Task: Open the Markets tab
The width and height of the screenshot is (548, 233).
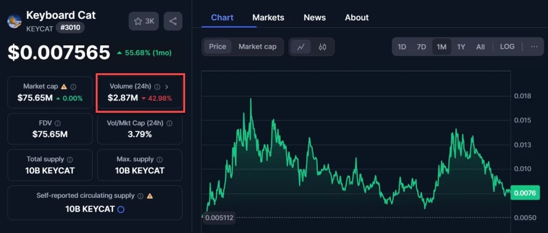Action: tap(268, 18)
